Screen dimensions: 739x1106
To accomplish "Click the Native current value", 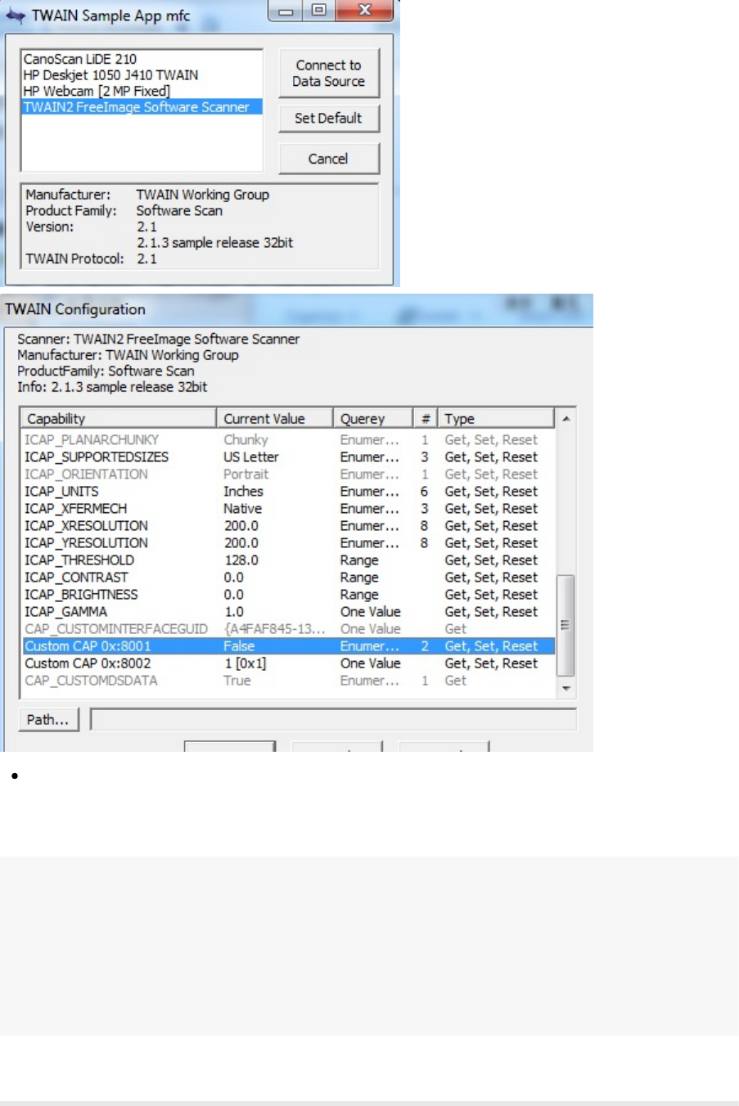I will pos(243,509).
